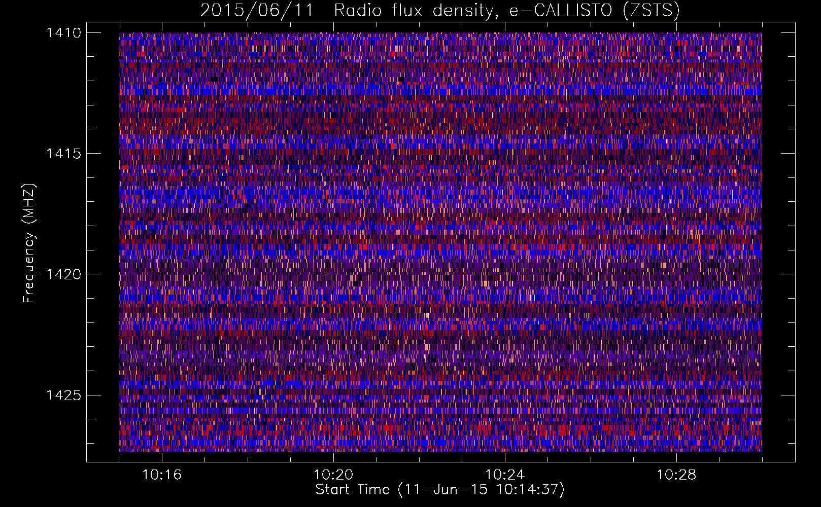Click the 1410 frequency axis label

pyautogui.click(x=63, y=33)
